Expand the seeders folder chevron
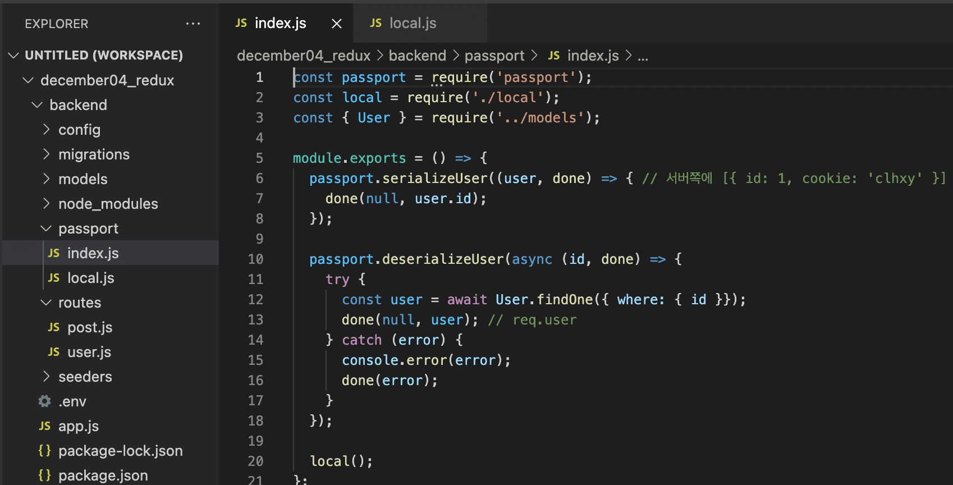This screenshot has width=953, height=485. point(46,377)
